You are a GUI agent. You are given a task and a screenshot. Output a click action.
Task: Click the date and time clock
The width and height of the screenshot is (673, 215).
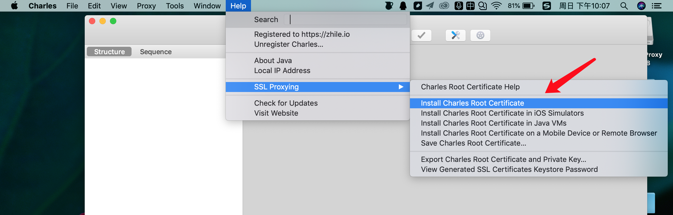[584, 6]
